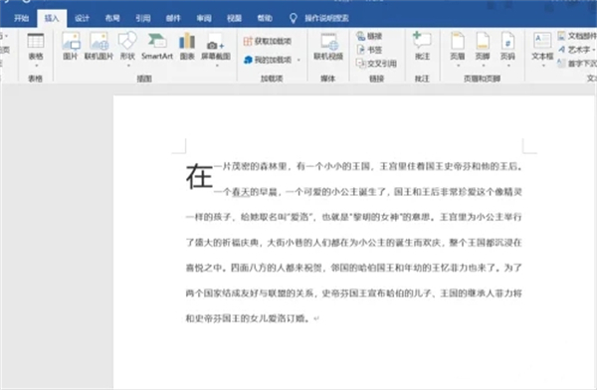Switch to the 开始 Home tab

[x=21, y=18]
